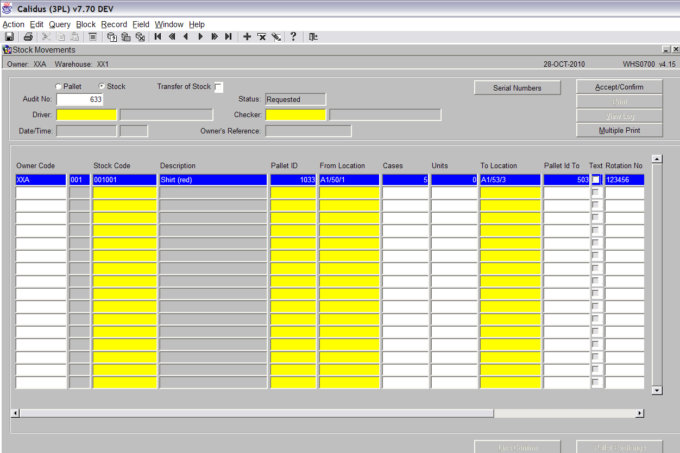This screenshot has height=453, width=680.
Task: Go to next block double-arrow icon
Action: (215, 36)
